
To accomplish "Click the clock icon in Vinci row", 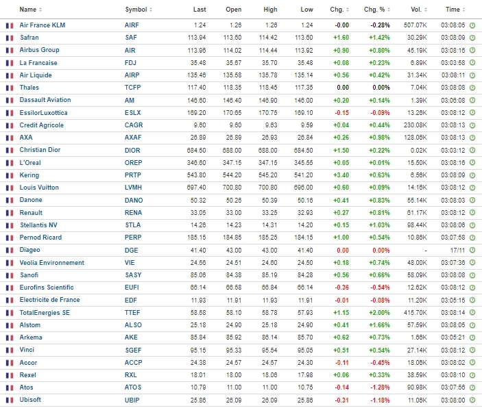I will click(472, 350).
